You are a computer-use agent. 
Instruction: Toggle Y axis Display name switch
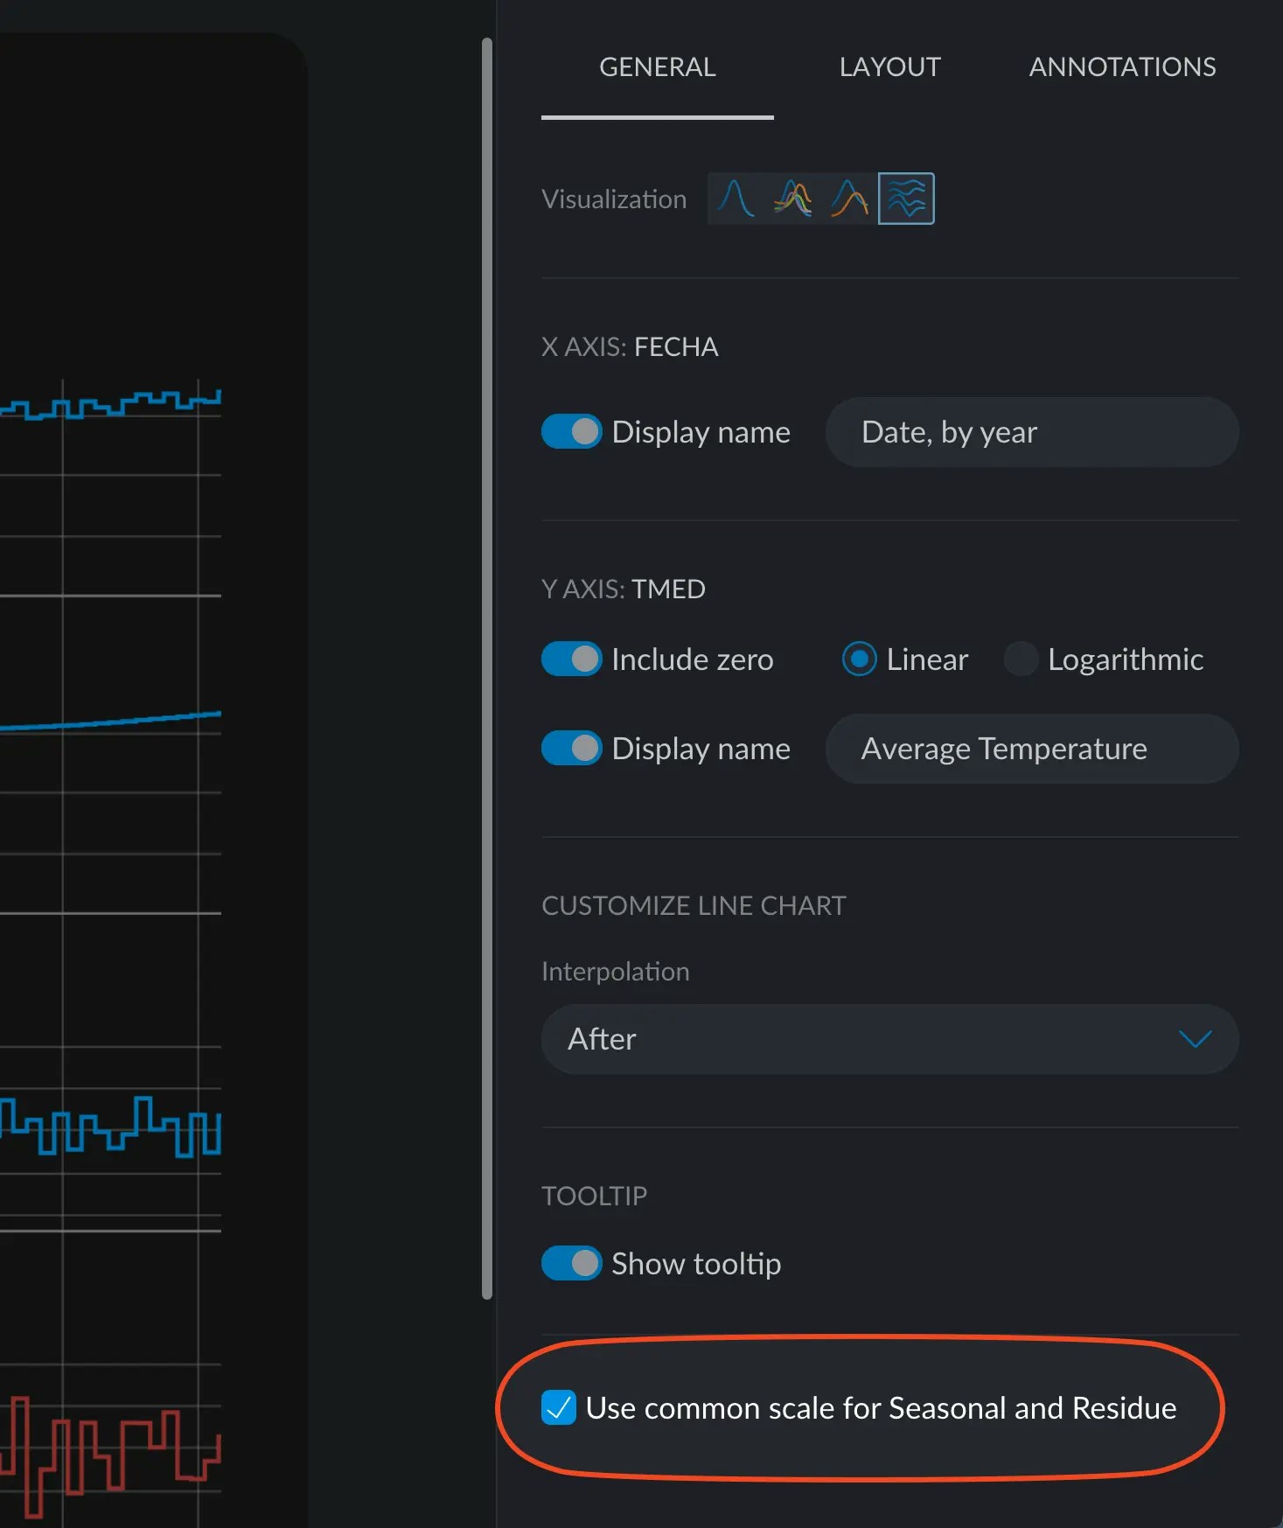(x=571, y=748)
